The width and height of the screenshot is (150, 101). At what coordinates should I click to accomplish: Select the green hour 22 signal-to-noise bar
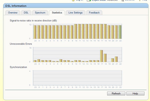point(120,32)
